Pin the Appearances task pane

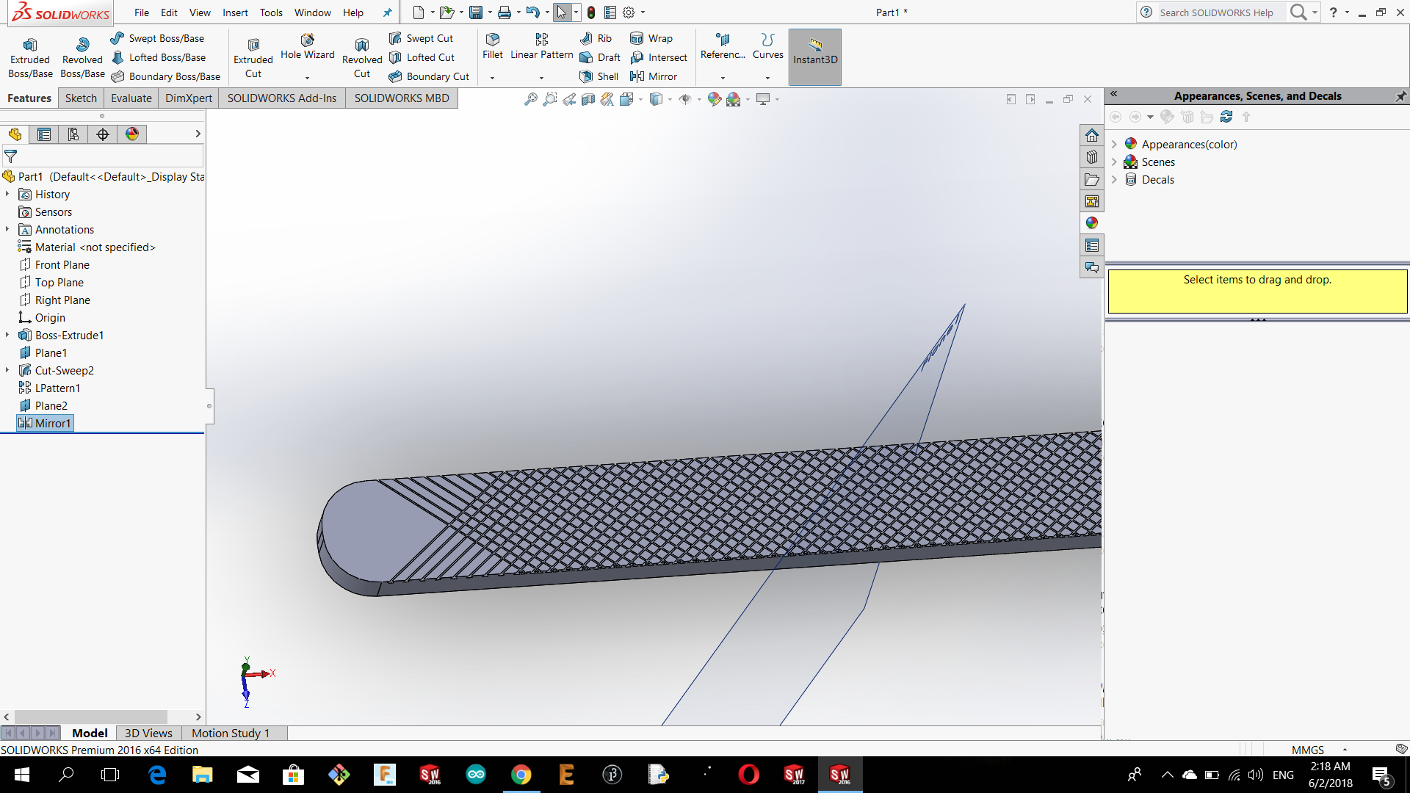click(1400, 96)
